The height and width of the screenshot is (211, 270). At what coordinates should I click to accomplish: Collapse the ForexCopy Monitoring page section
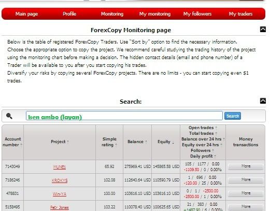(x=263, y=30)
